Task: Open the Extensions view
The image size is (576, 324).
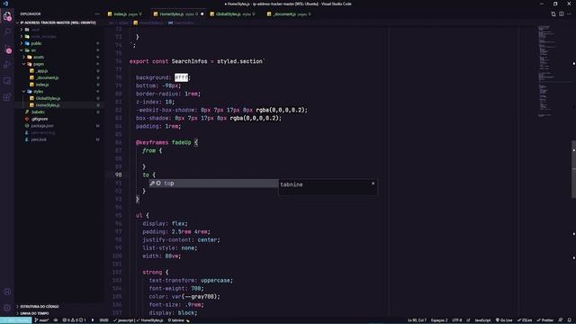Action: pyautogui.click(x=7, y=97)
